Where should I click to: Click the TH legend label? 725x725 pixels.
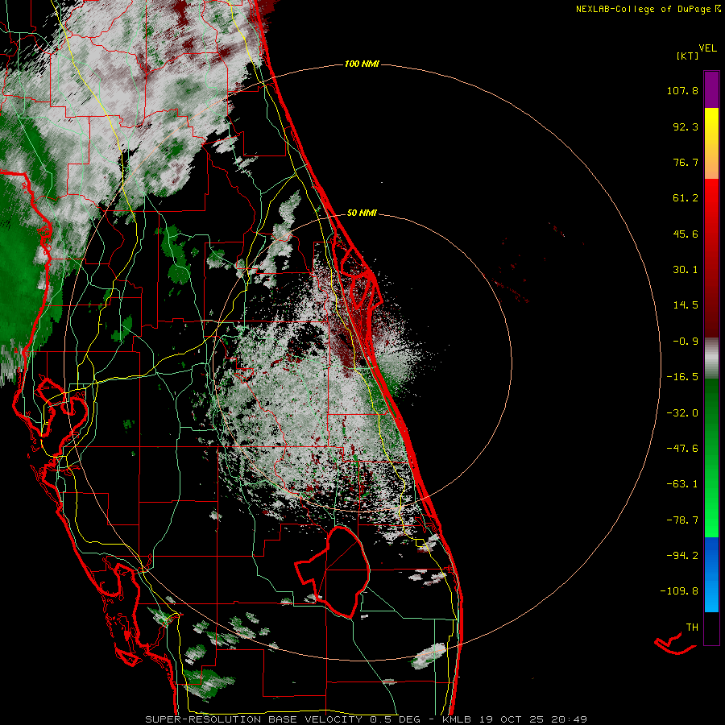coord(692,628)
